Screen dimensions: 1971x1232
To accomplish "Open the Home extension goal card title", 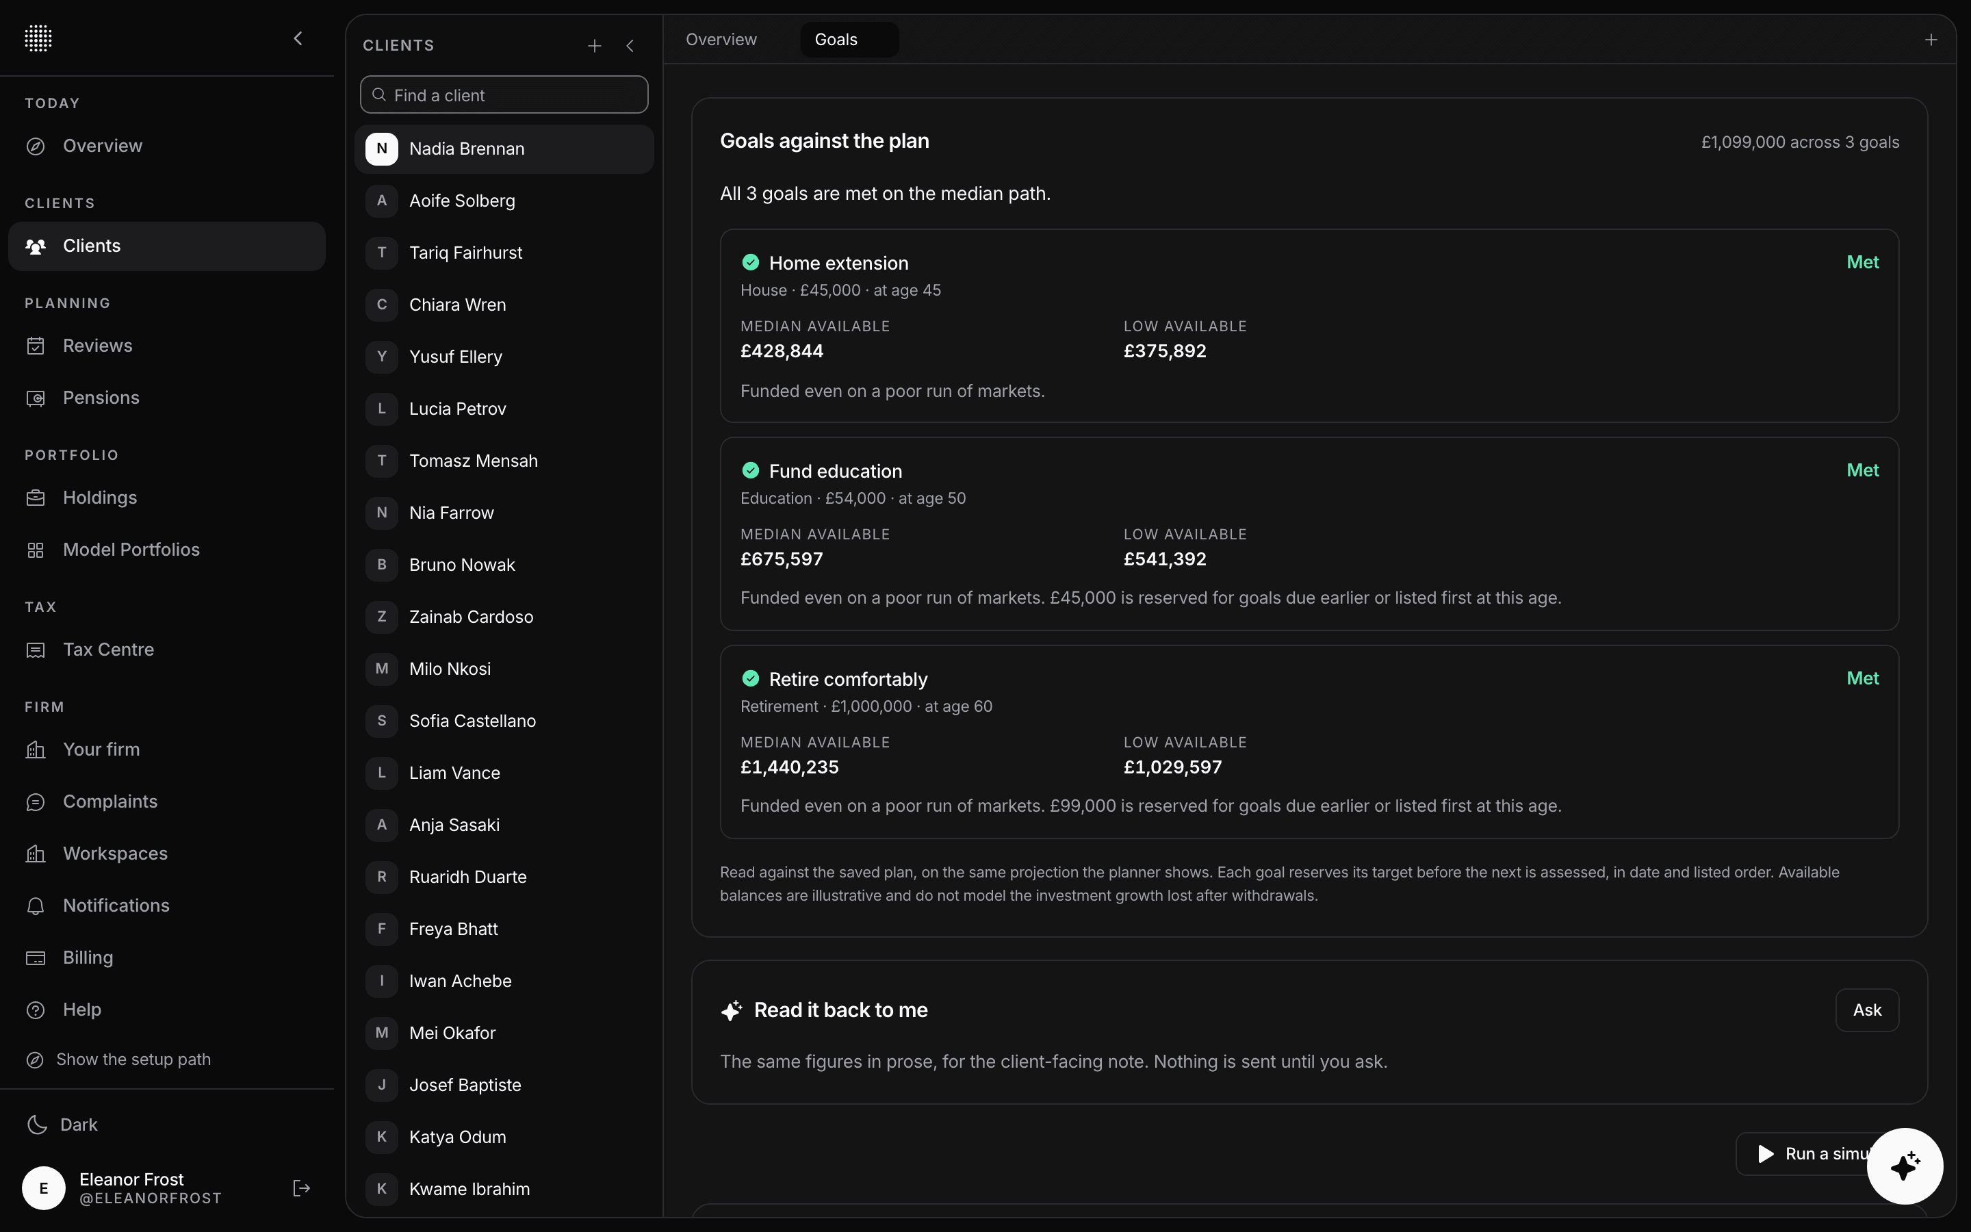I will tap(838, 264).
